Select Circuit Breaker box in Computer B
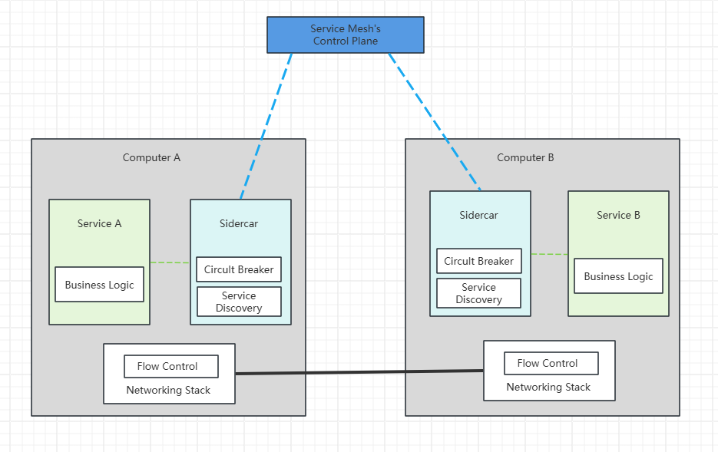Viewport: 718px width, 452px height. tap(479, 261)
